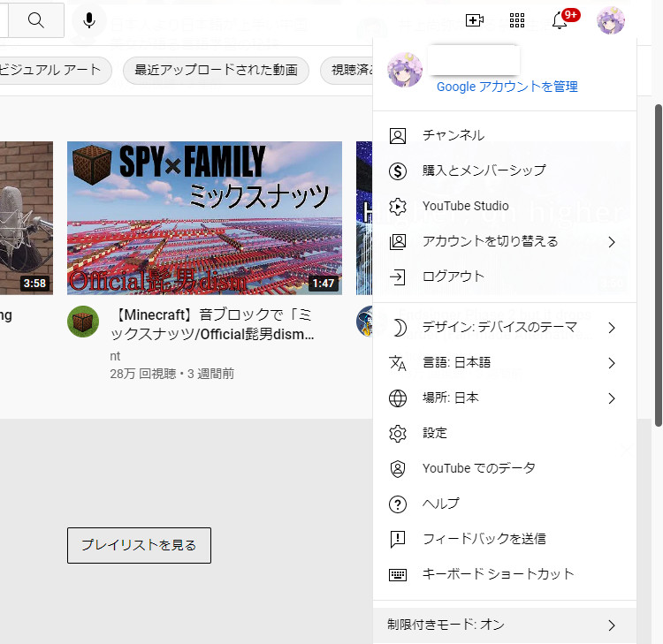Click the translate icon for 言語
Screen dimensions: 663x644
coord(398,363)
